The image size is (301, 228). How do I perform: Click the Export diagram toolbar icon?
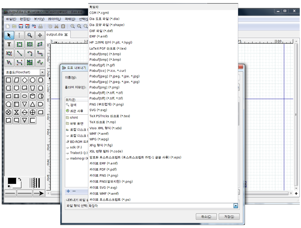pyautogui.click(x=34, y=26)
